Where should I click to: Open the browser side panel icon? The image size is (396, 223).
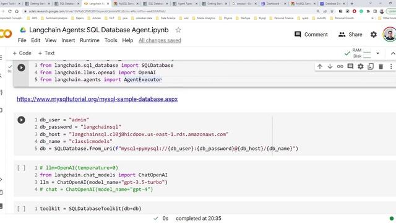tap(375, 11)
